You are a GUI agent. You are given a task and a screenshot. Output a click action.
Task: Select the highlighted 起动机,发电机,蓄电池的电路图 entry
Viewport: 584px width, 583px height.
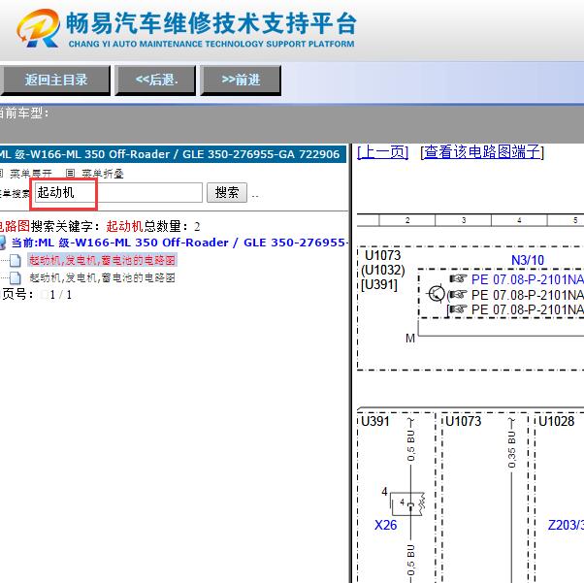[x=102, y=260]
